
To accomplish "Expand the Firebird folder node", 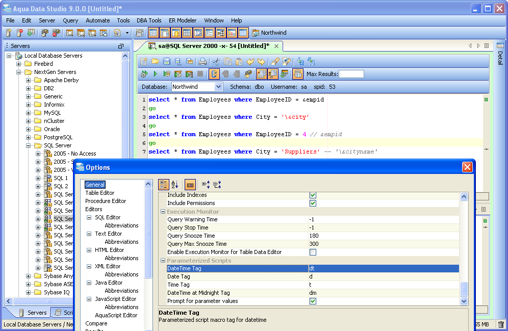I will (19, 64).
